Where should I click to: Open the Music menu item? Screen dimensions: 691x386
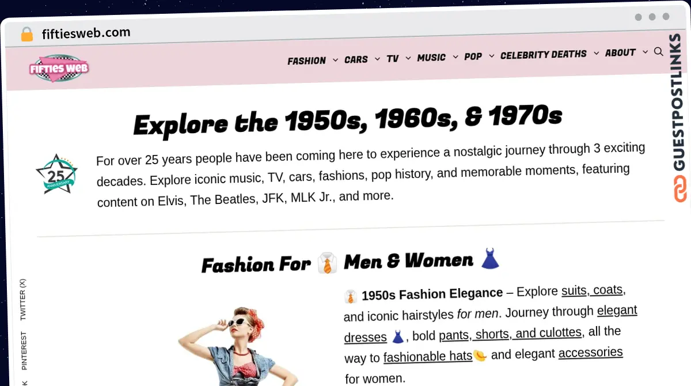coord(431,58)
